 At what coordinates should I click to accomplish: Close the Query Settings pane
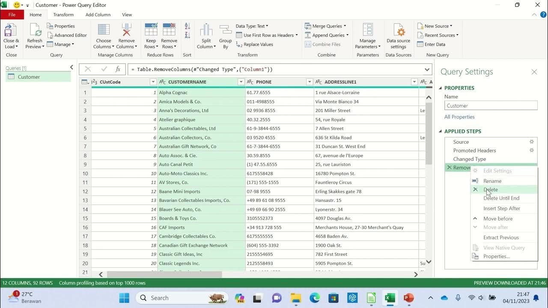click(x=534, y=72)
